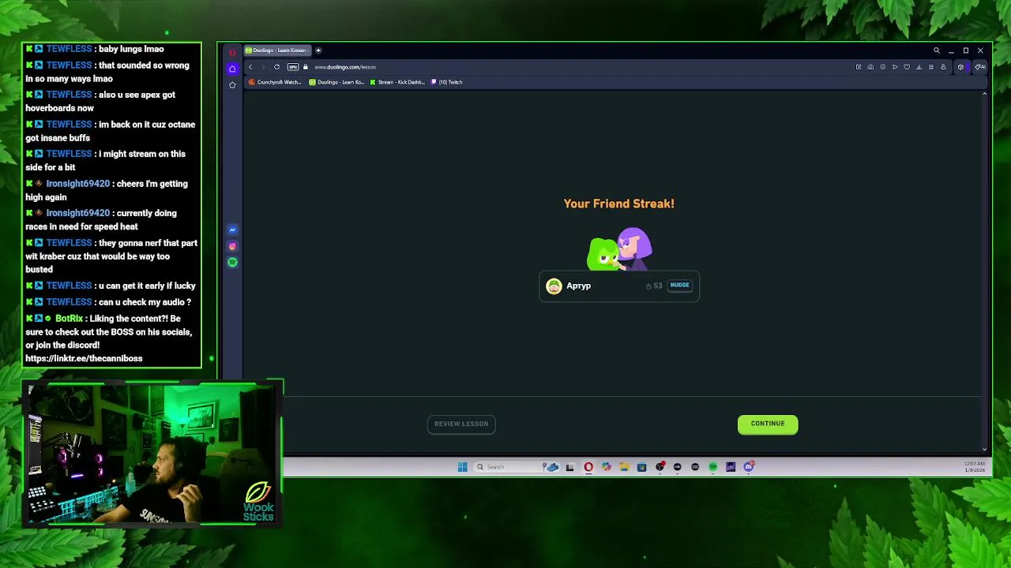Click BotRix username in chat
Image resolution: width=1011 pixels, height=568 pixels.
(70, 319)
